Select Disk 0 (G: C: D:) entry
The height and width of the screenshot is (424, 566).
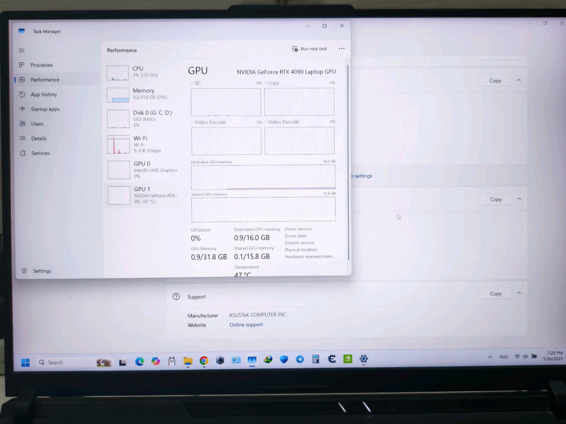coord(142,119)
